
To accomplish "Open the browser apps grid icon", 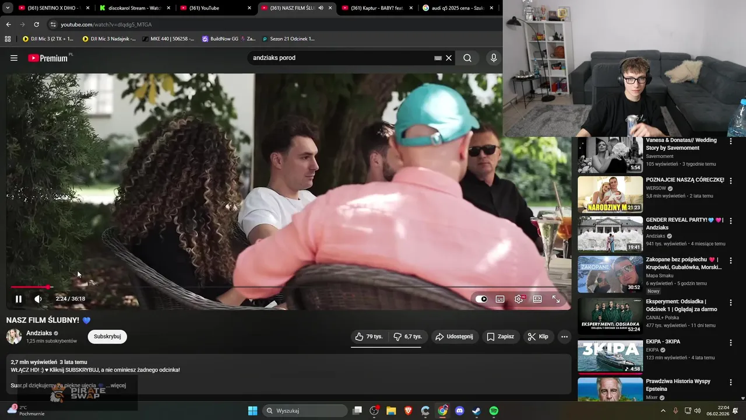I will [x=8, y=39].
